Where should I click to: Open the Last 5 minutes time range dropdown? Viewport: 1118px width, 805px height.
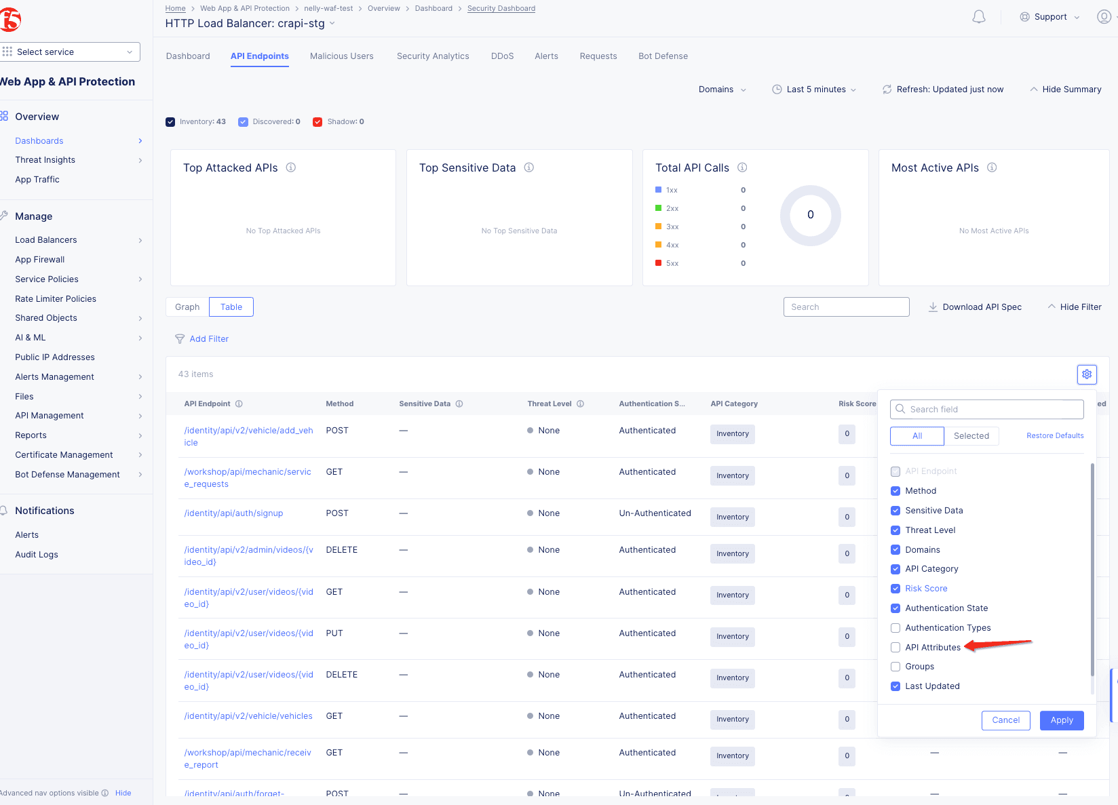tap(814, 89)
